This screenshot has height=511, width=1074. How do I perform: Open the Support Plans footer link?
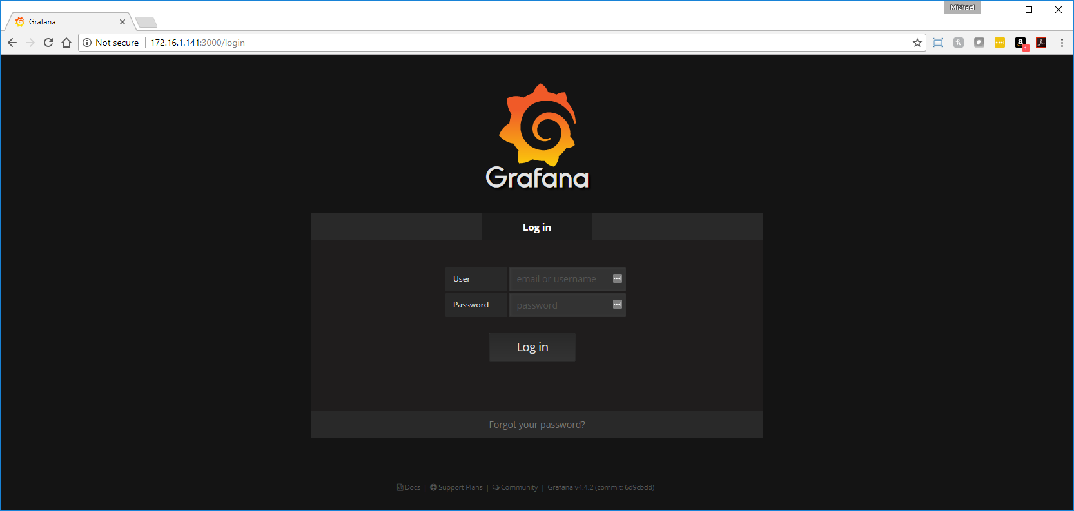tap(456, 487)
